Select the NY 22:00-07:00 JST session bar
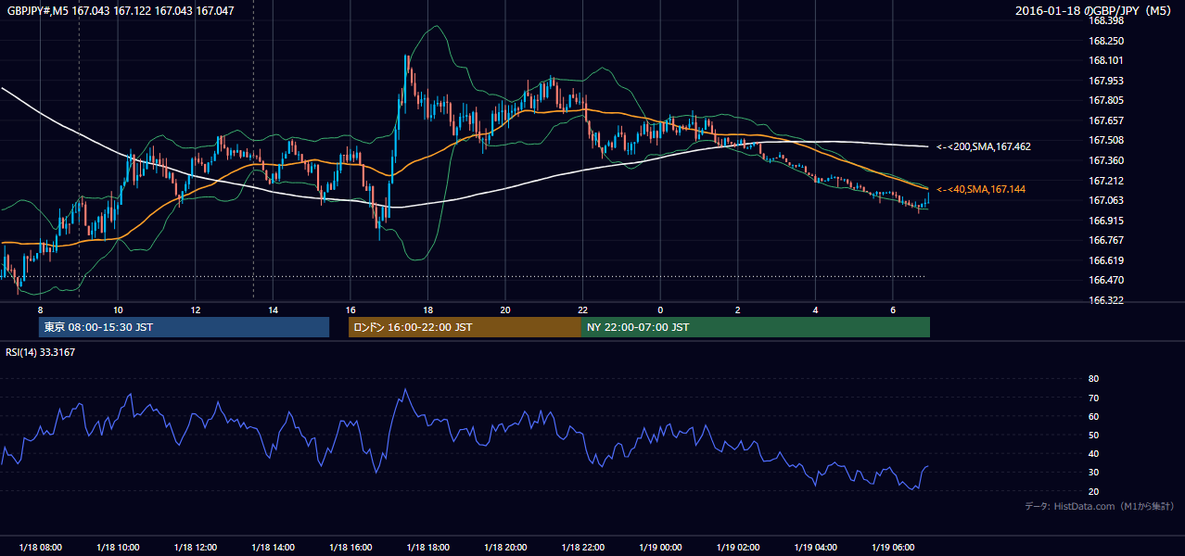 click(756, 327)
